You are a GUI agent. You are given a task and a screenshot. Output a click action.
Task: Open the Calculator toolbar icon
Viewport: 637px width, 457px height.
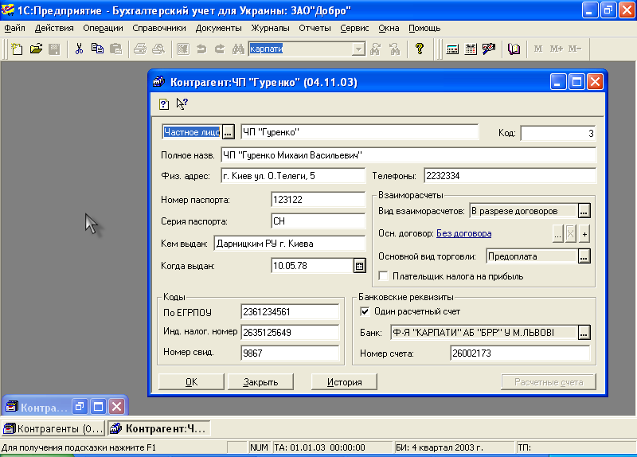coord(452,49)
